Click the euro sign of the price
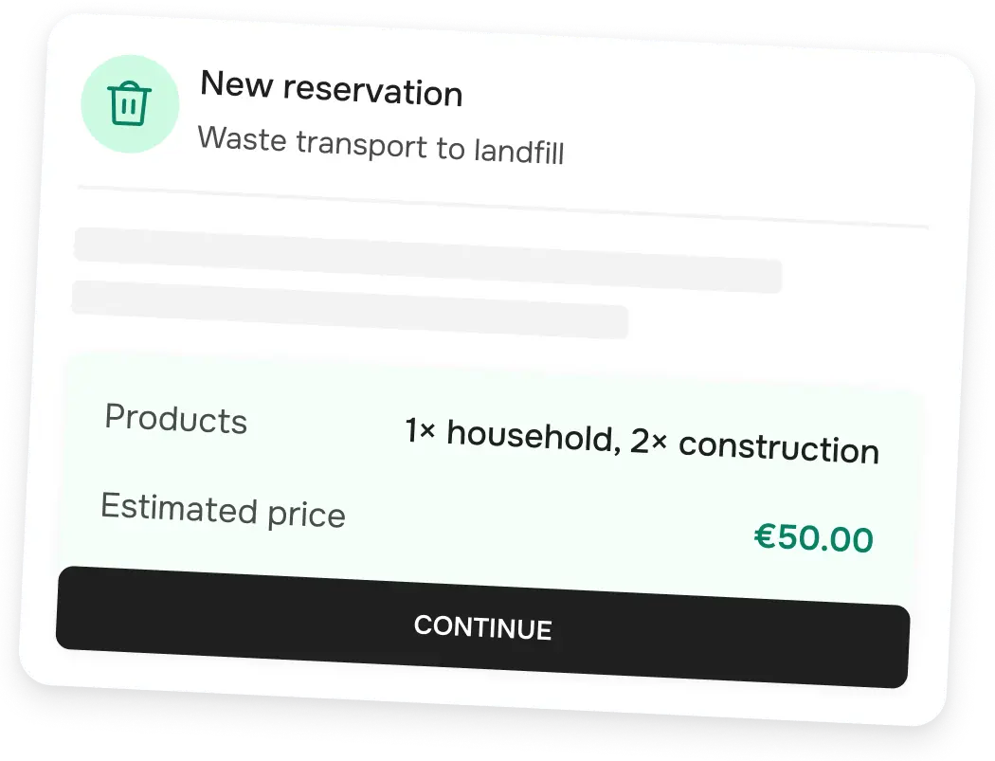Screen dimensions: 995x761 [766, 535]
